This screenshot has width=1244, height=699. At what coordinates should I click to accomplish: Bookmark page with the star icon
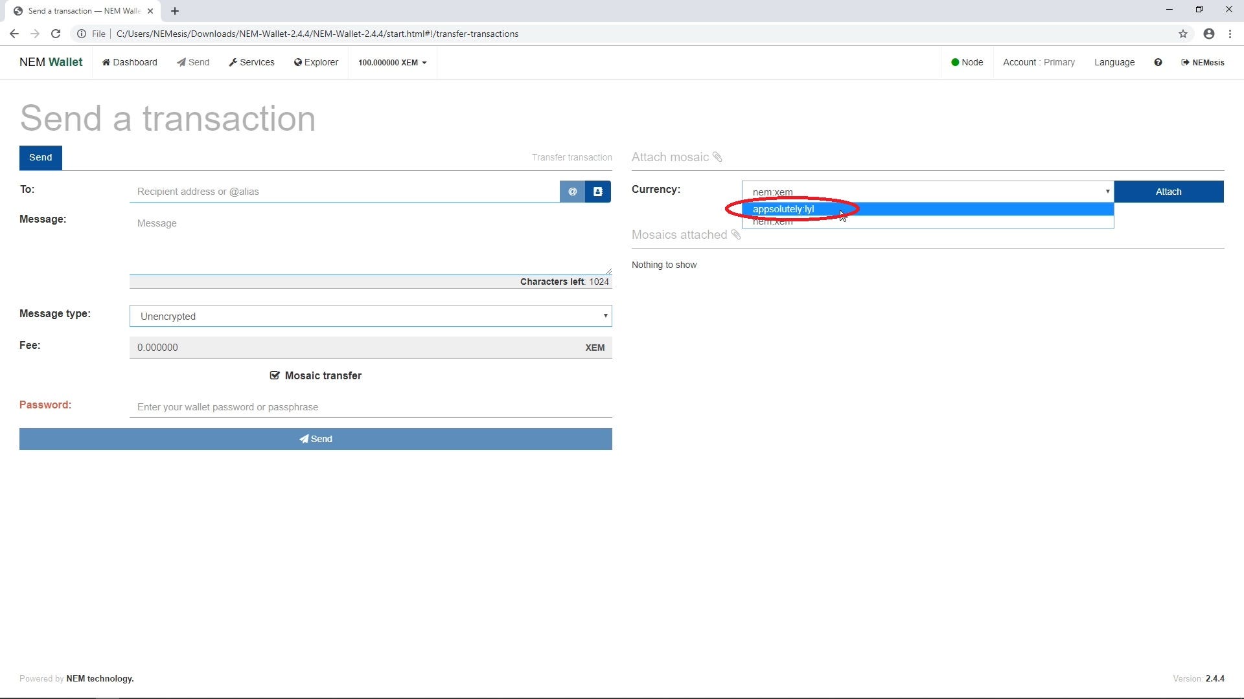click(1183, 34)
